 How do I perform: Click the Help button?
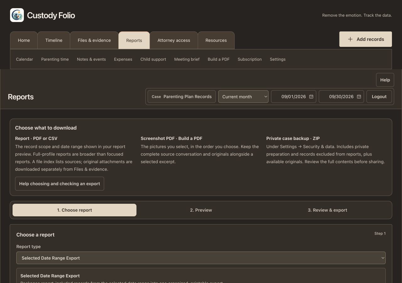pos(385,80)
